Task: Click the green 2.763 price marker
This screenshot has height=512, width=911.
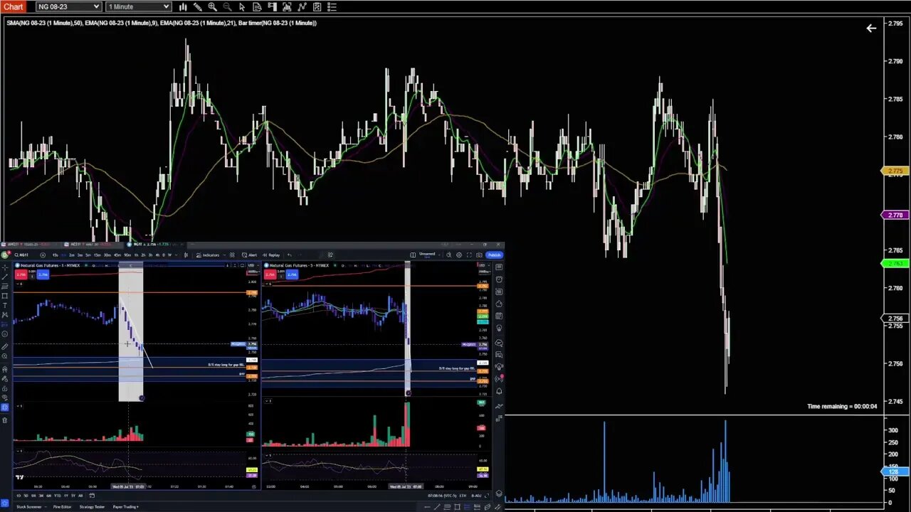Action: pyautogui.click(x=894, y=263)
